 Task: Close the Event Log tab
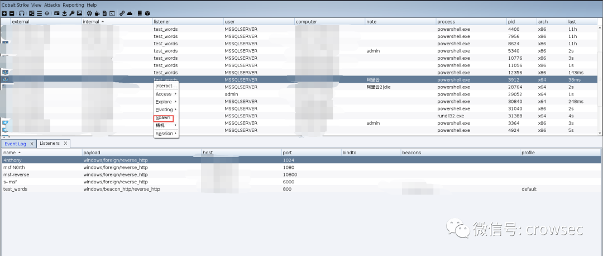32,144
